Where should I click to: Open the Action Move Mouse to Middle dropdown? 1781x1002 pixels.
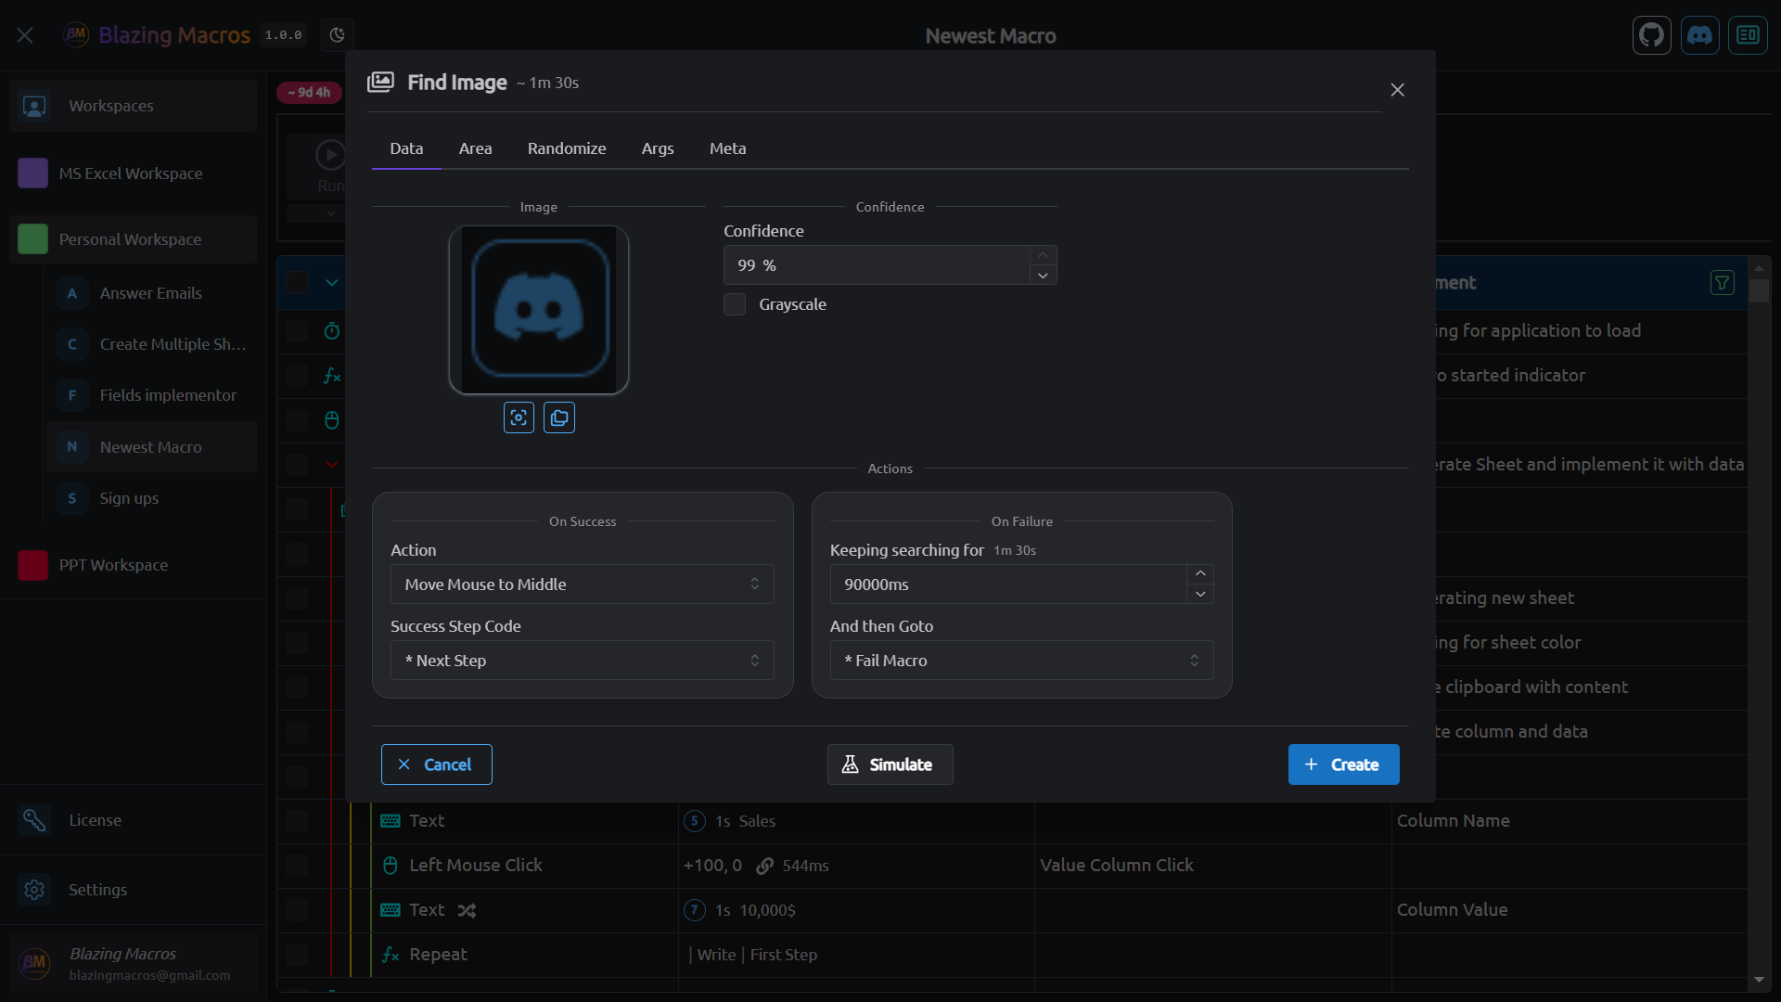pyautogui.click(x=582, y=584)
